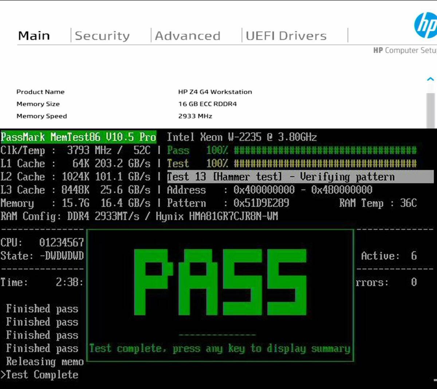This screenshot has height=389, width=437.
Task: Click the Address range value
Action: click(303, 190)
